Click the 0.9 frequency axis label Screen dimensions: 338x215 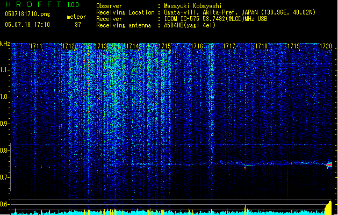[x=4, y=124]
